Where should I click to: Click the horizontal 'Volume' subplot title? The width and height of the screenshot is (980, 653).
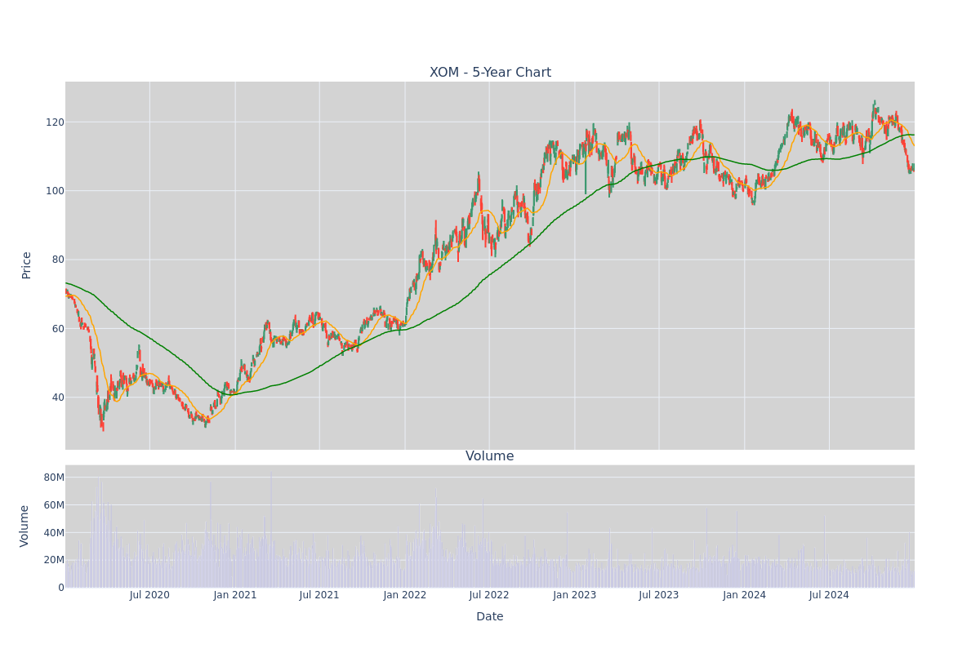point(490,456)
